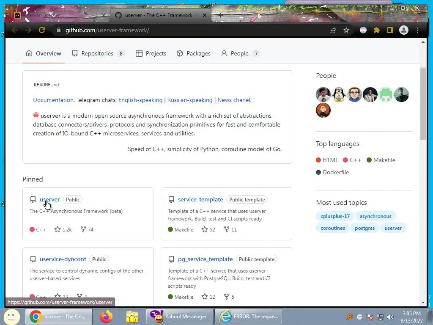
Task: Click the red-haired avatar in second row
Action: coord(323,110)
